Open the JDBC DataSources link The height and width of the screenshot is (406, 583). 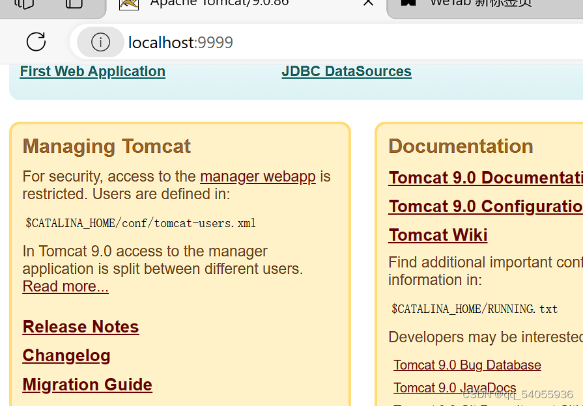pos(346,71)
